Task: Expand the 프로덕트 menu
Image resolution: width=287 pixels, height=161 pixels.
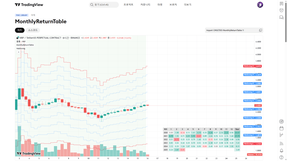Action: [x=128, y=5]
